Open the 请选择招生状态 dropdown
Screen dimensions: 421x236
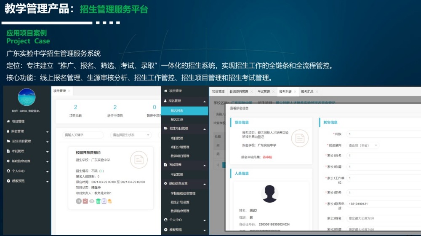[131, 135]
